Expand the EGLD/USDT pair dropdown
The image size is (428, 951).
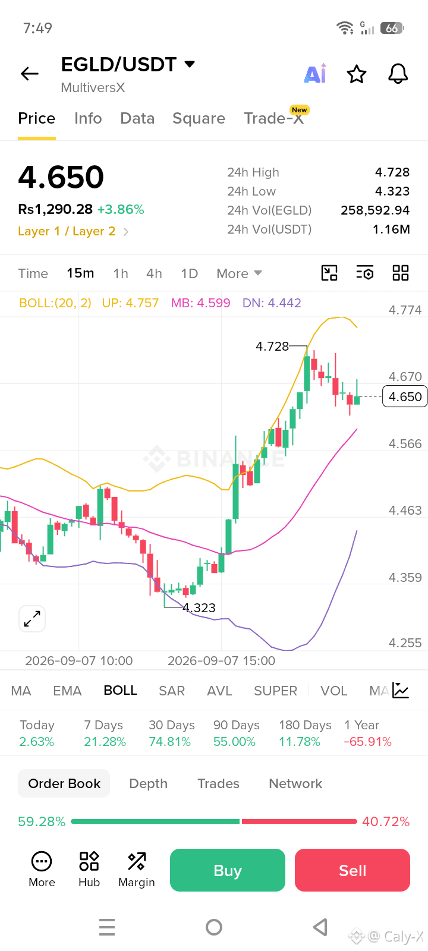(x=190, y=64)
